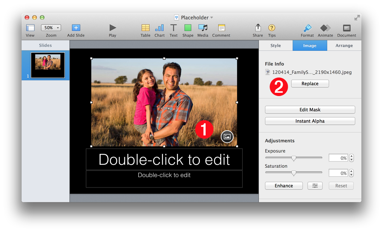The image size is (383, 232).
Task: Click the Slides panel header
Action: point(45,45)
